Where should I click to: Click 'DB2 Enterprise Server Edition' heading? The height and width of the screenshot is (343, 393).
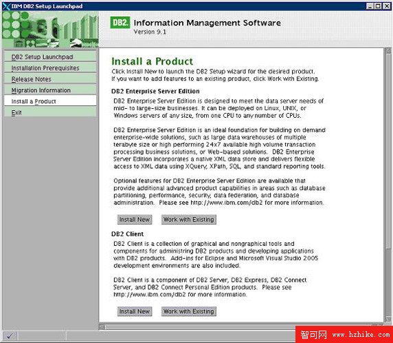tap(155, 91)
